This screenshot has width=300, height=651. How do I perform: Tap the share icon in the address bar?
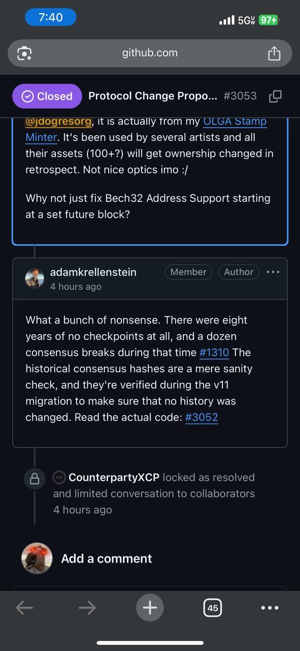click(x=274, y=53)
